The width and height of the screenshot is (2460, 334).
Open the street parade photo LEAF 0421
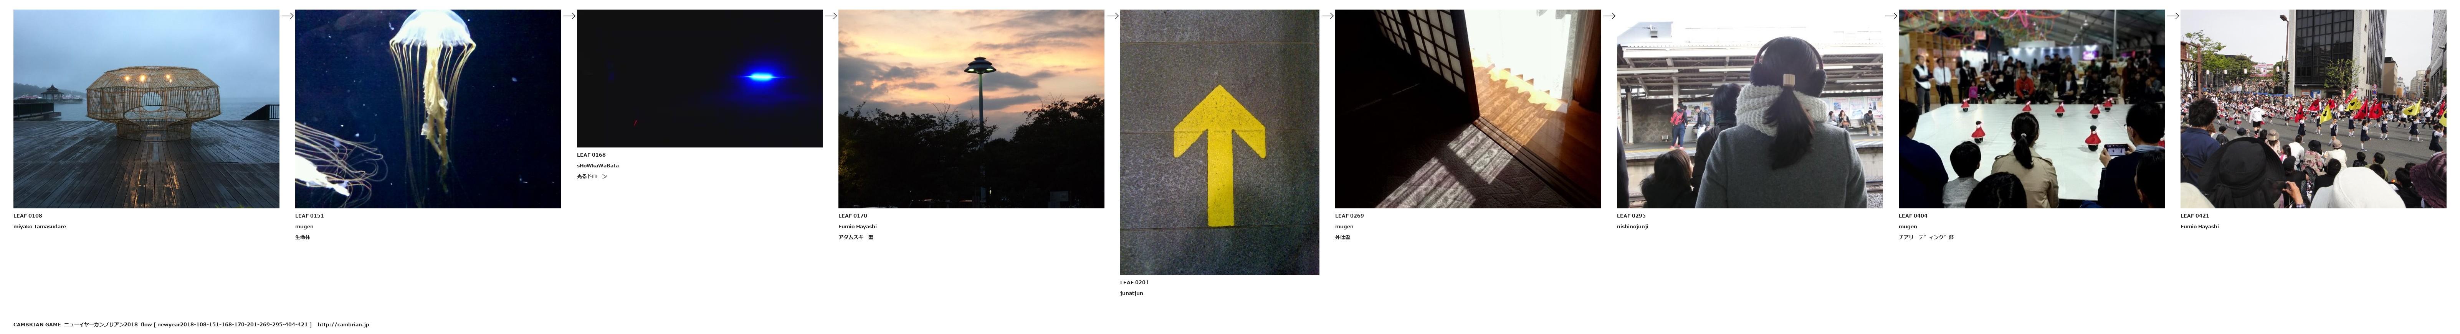pyautogui.click(x=2313, y=108)
